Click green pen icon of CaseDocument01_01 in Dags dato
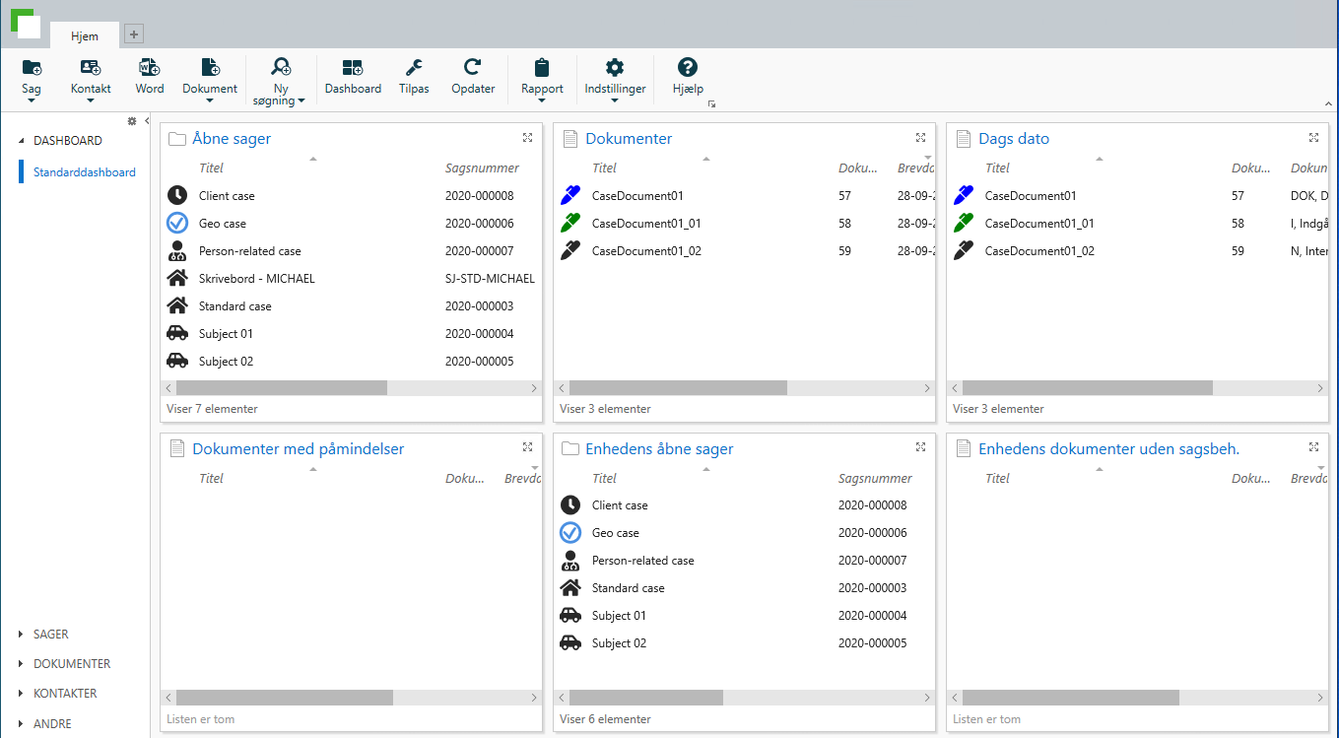Viewport: 1339px width, 738px height. [x=964, y=223]
